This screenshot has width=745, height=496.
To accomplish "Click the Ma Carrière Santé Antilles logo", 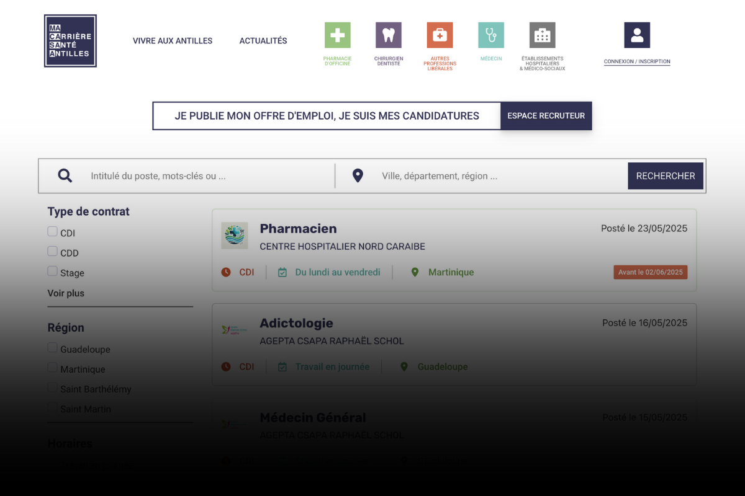I will coord(70,41).
